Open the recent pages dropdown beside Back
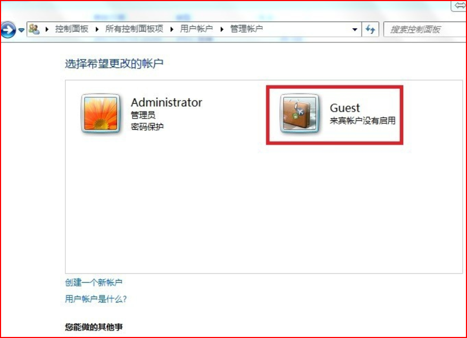The image size is (467, 338). [21, 30]
